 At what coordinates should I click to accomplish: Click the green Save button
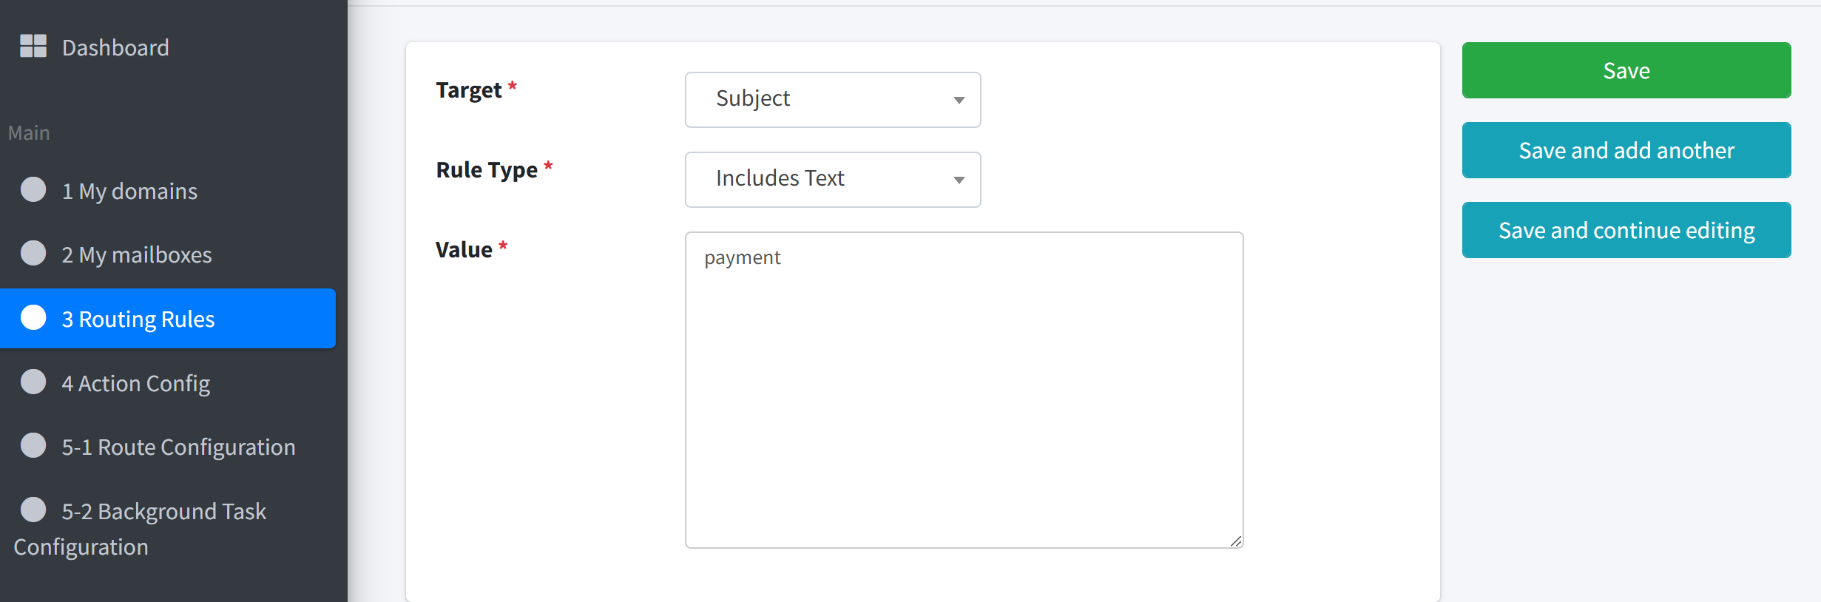[1626, 70]
